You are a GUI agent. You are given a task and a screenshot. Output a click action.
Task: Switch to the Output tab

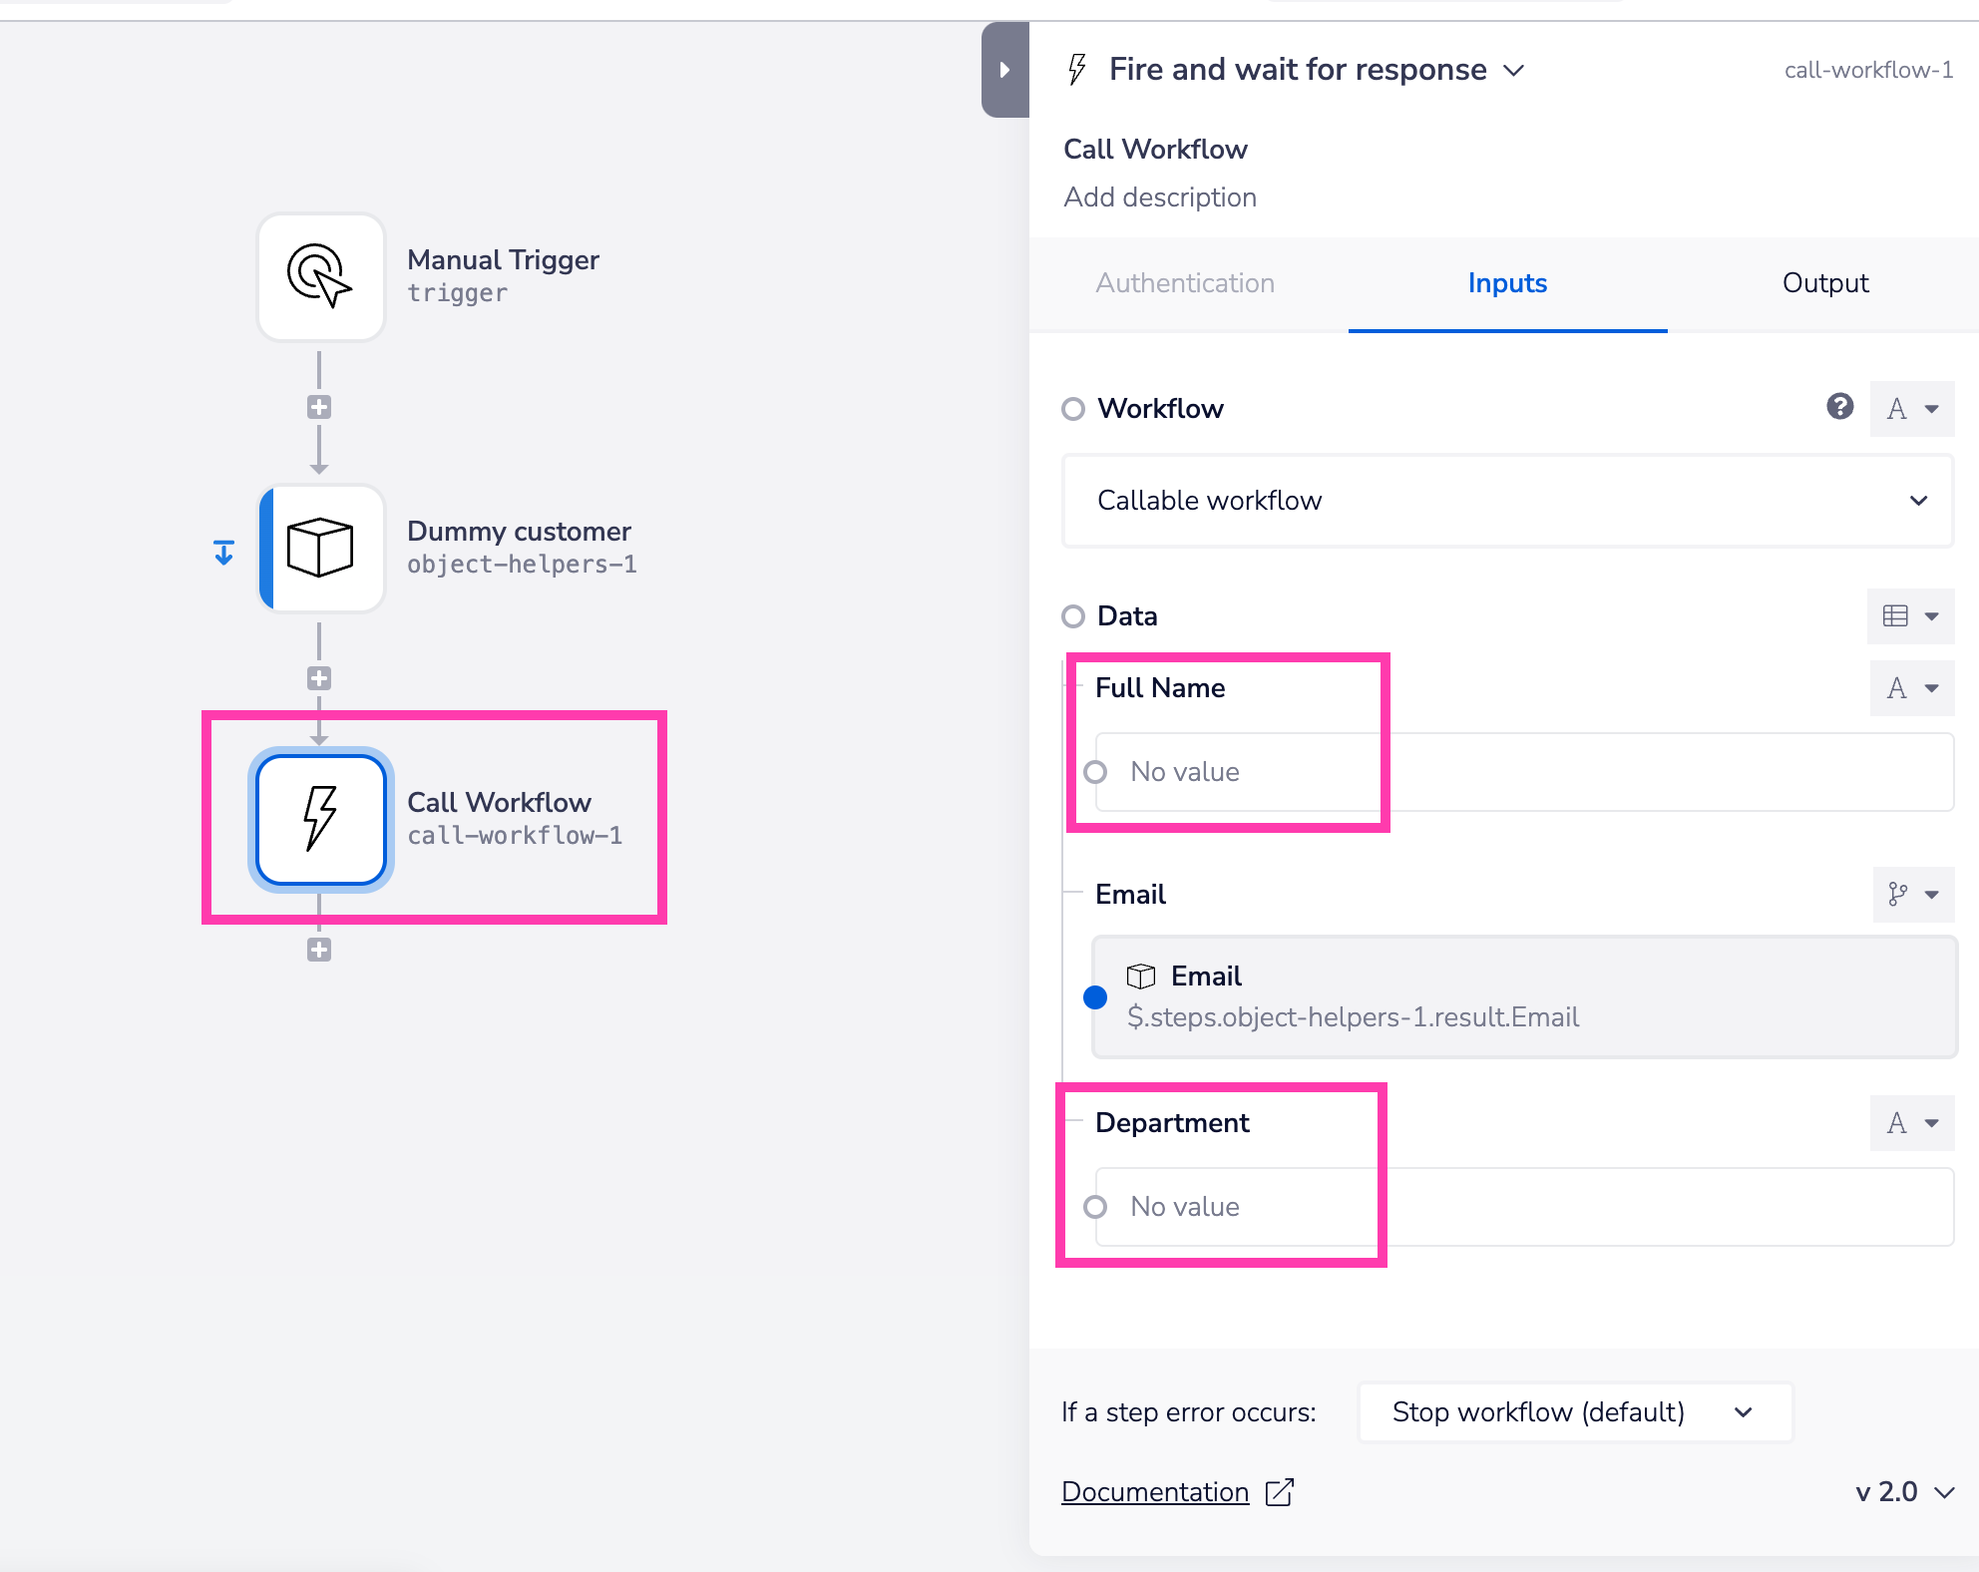1824,283
